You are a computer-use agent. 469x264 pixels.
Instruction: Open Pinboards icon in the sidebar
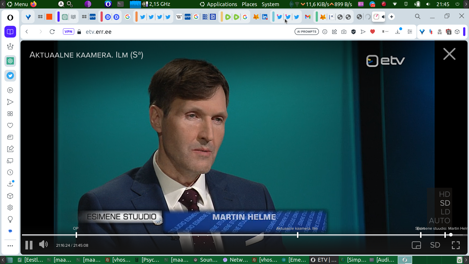click(10, 149)
